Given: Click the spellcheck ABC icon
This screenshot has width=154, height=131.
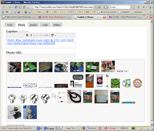Looking at the screenshot, I should tap(52, 35).
